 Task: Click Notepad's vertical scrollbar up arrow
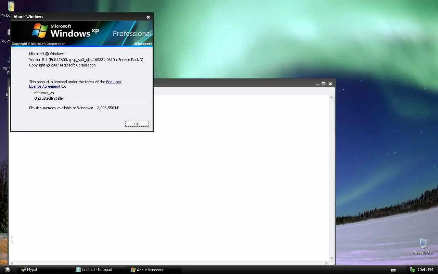point(331,98)
